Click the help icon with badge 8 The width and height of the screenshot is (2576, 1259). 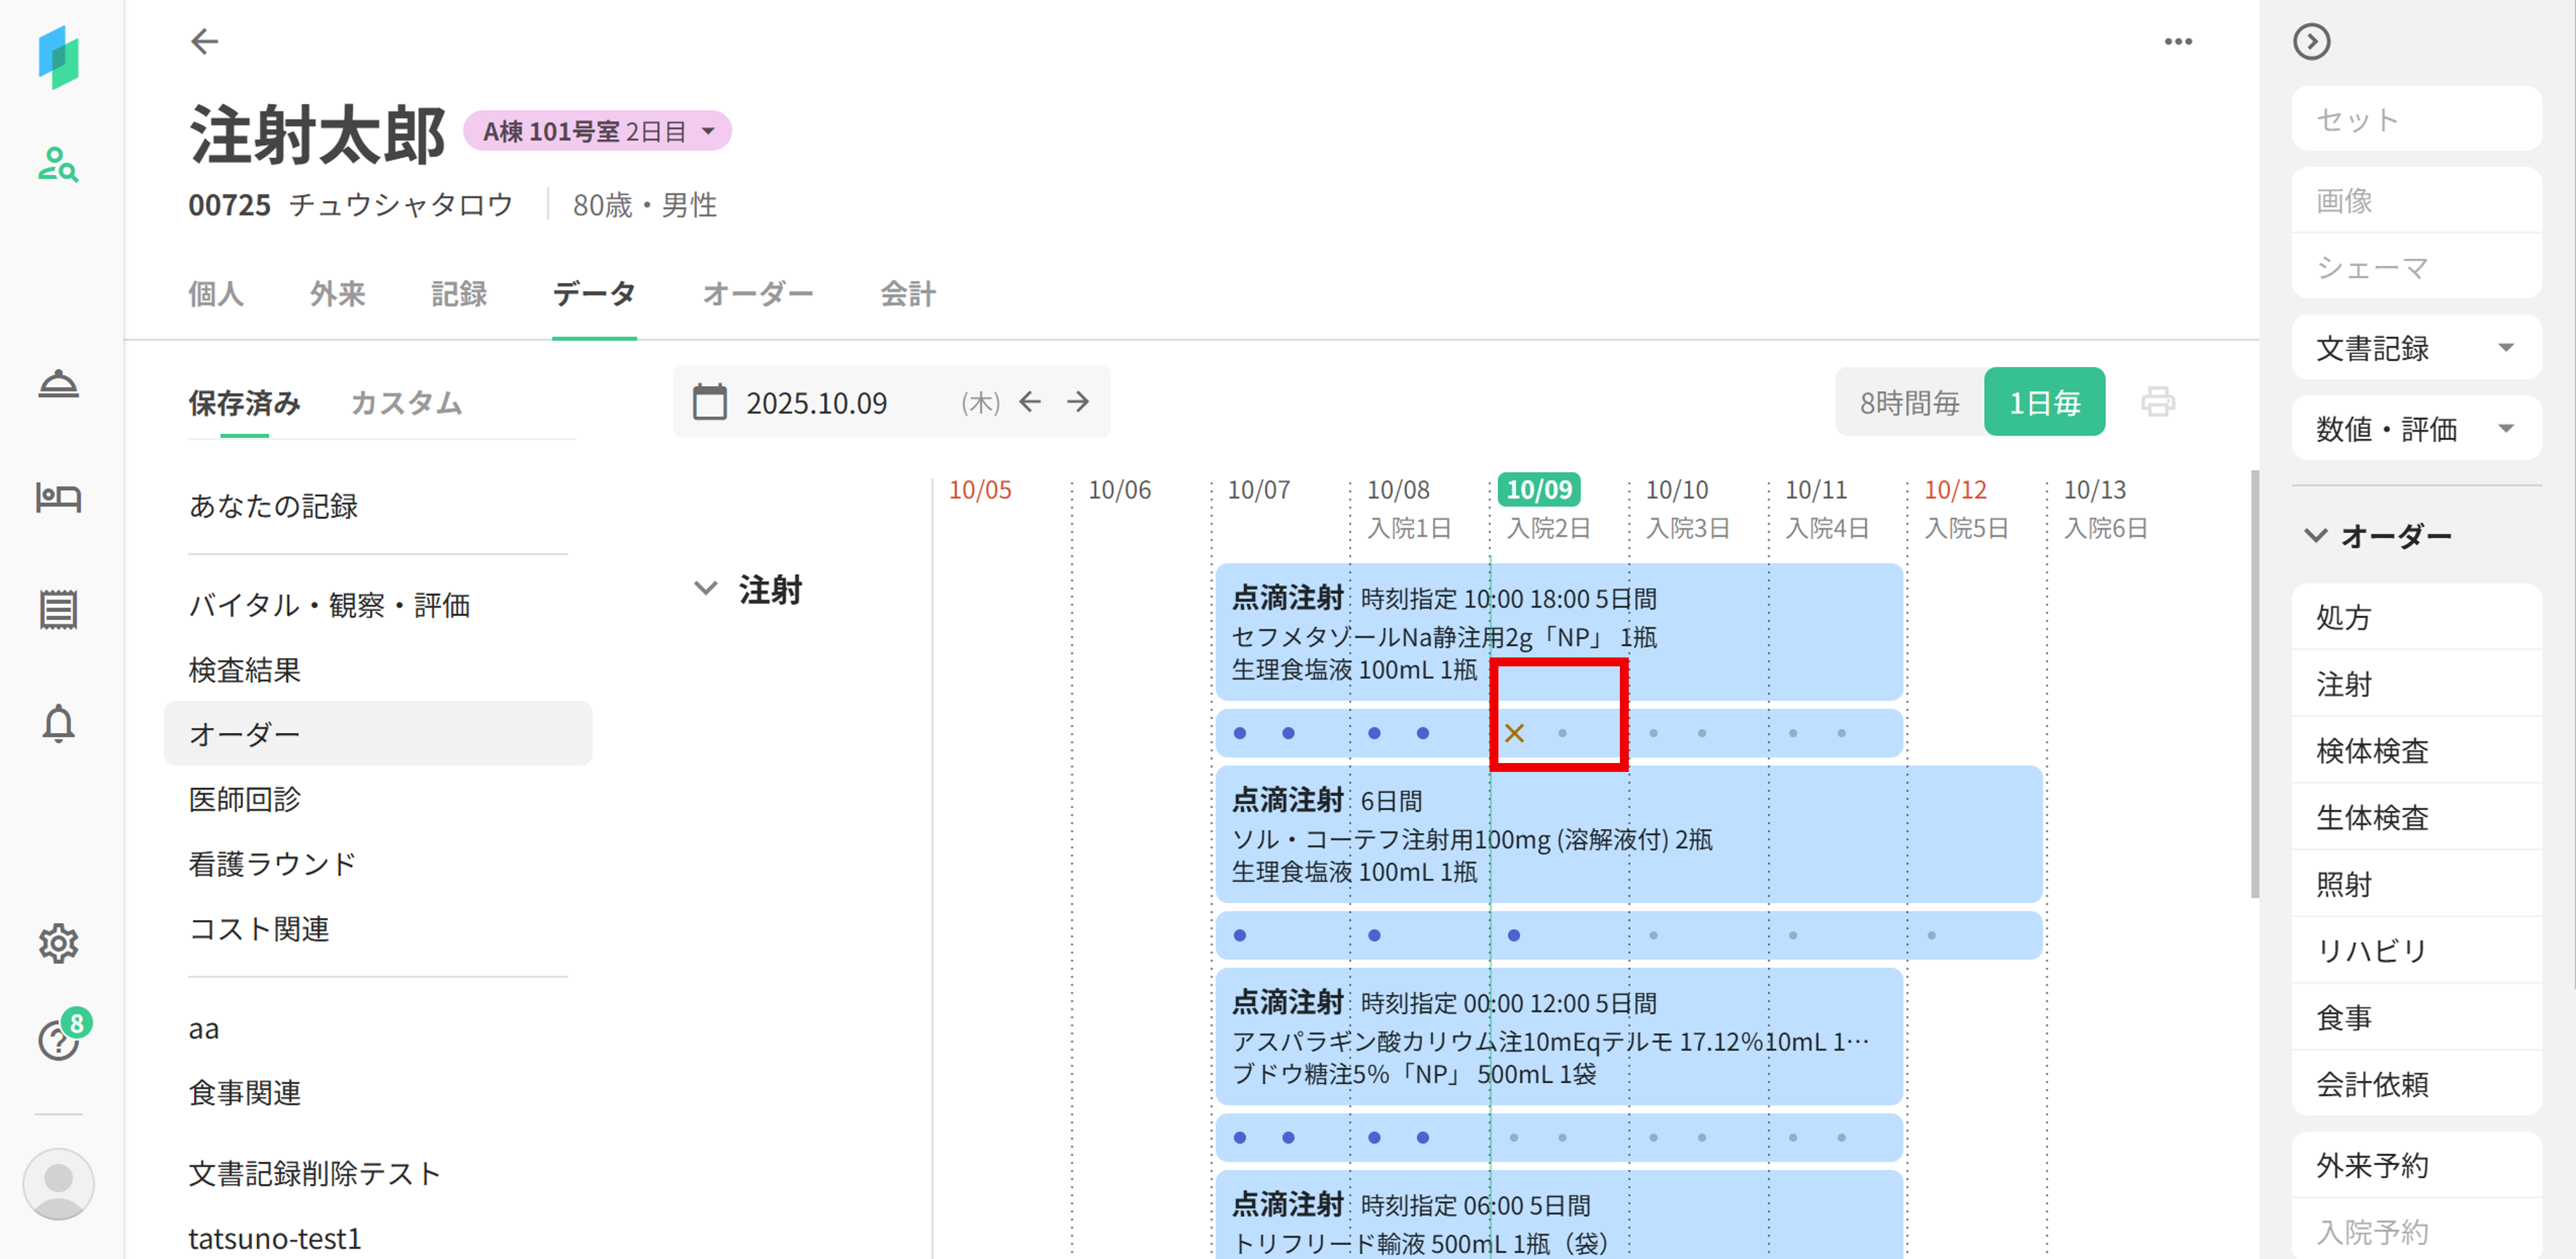(58, 1040)
